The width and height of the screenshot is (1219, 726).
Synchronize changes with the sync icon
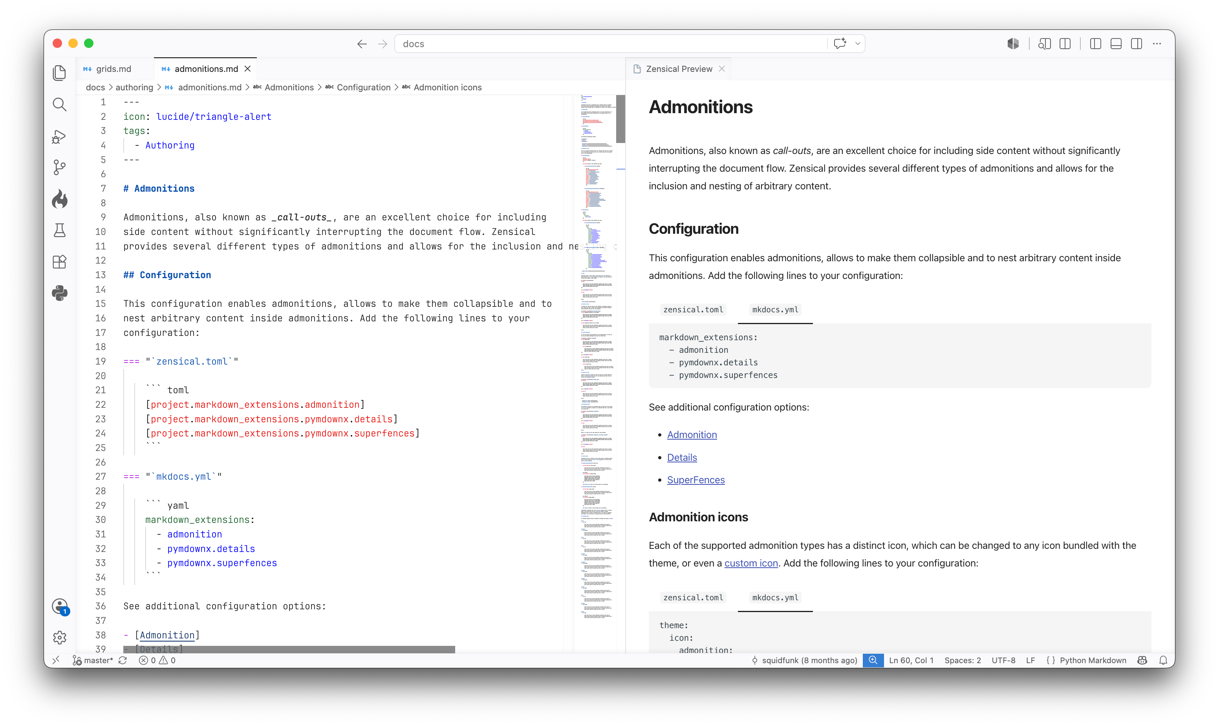click(x=123, y=660)
